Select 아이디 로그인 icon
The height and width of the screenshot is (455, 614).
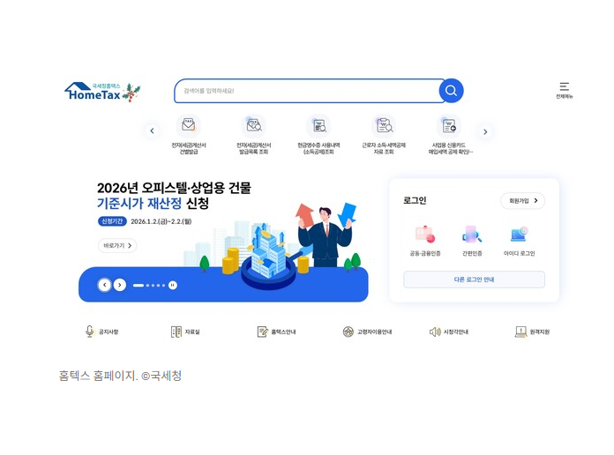click(520, 235)
